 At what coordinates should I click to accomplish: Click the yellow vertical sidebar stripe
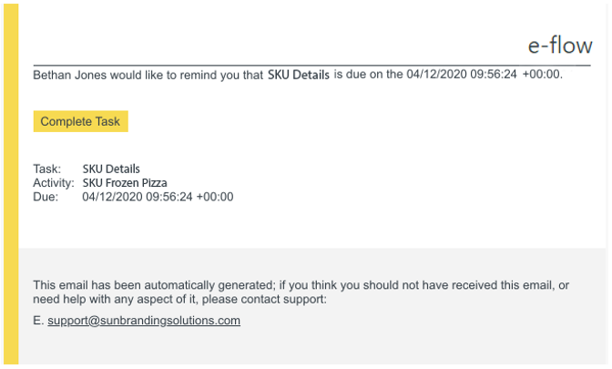click(11, 184)
